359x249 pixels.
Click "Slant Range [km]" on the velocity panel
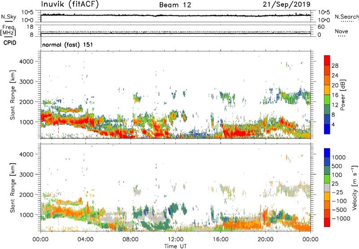[x=13, y=187]
